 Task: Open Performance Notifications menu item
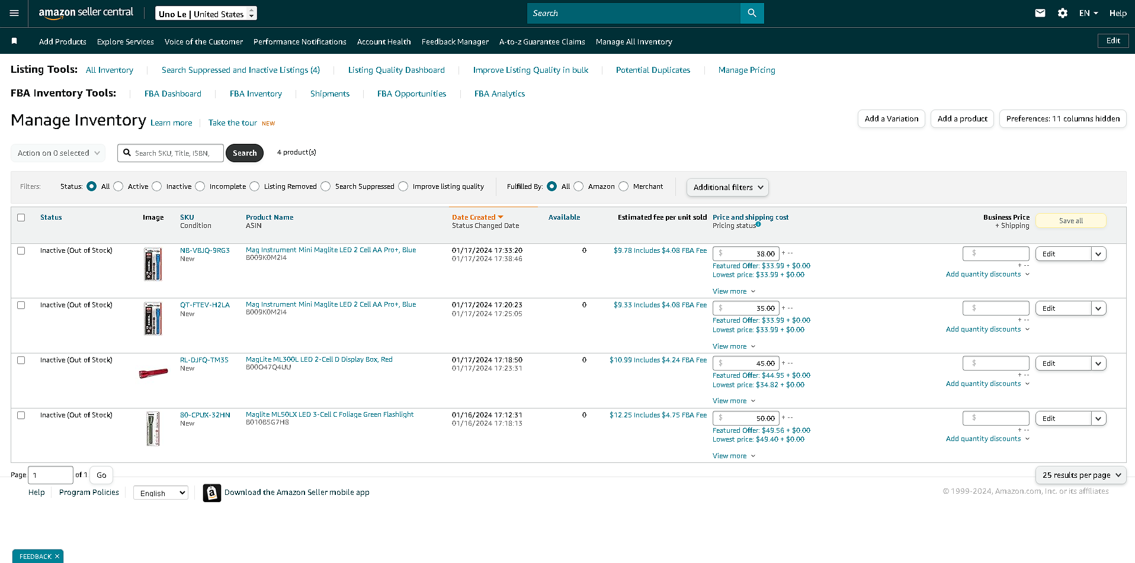tap(300, 41)
